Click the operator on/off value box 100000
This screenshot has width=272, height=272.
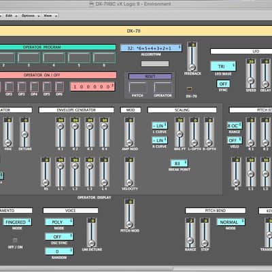click(92, 86)
